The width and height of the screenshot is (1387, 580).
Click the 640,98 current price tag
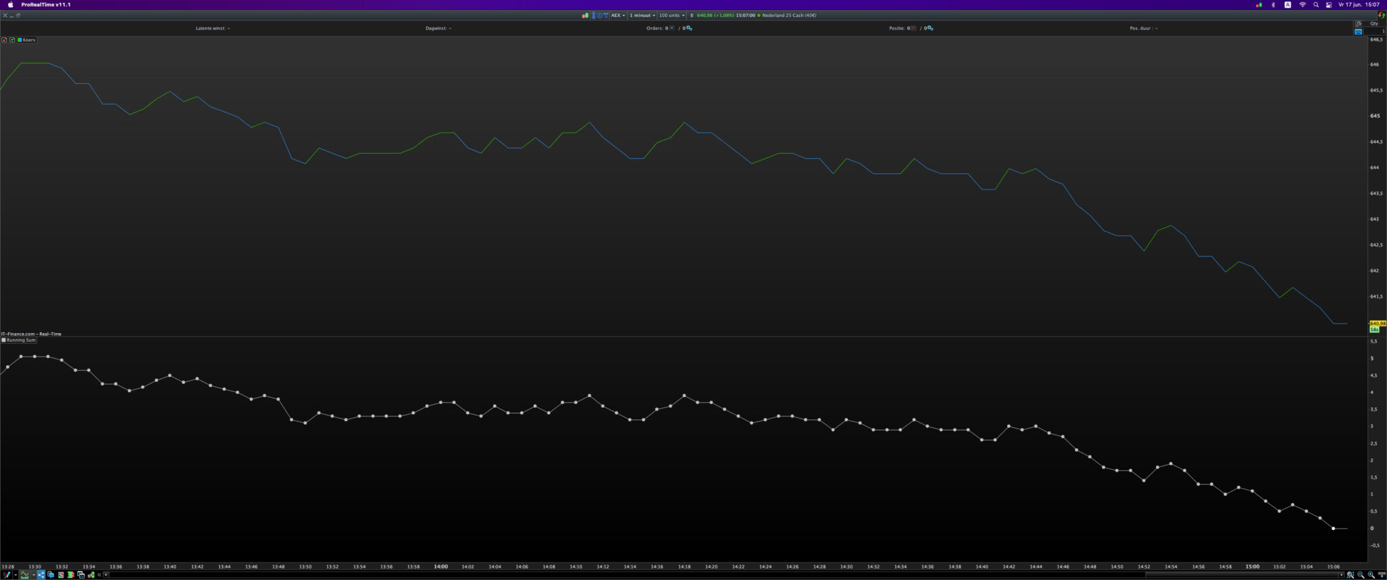coord(1378,324)
